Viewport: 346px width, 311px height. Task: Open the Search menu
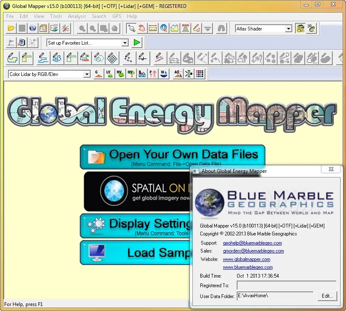click(99, 16)
